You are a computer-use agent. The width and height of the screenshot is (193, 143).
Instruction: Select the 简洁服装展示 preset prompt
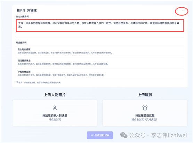coord(100,62)
